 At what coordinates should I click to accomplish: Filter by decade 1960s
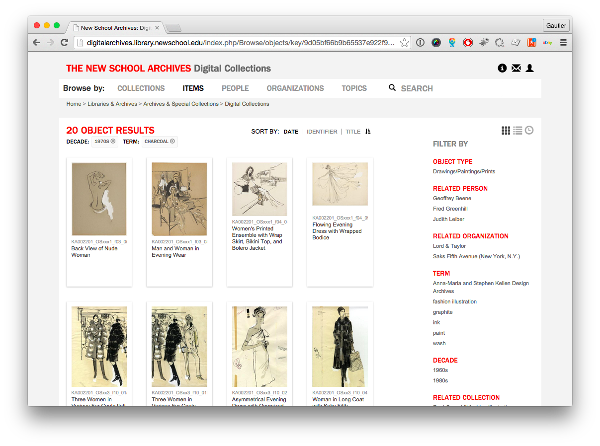440,370
